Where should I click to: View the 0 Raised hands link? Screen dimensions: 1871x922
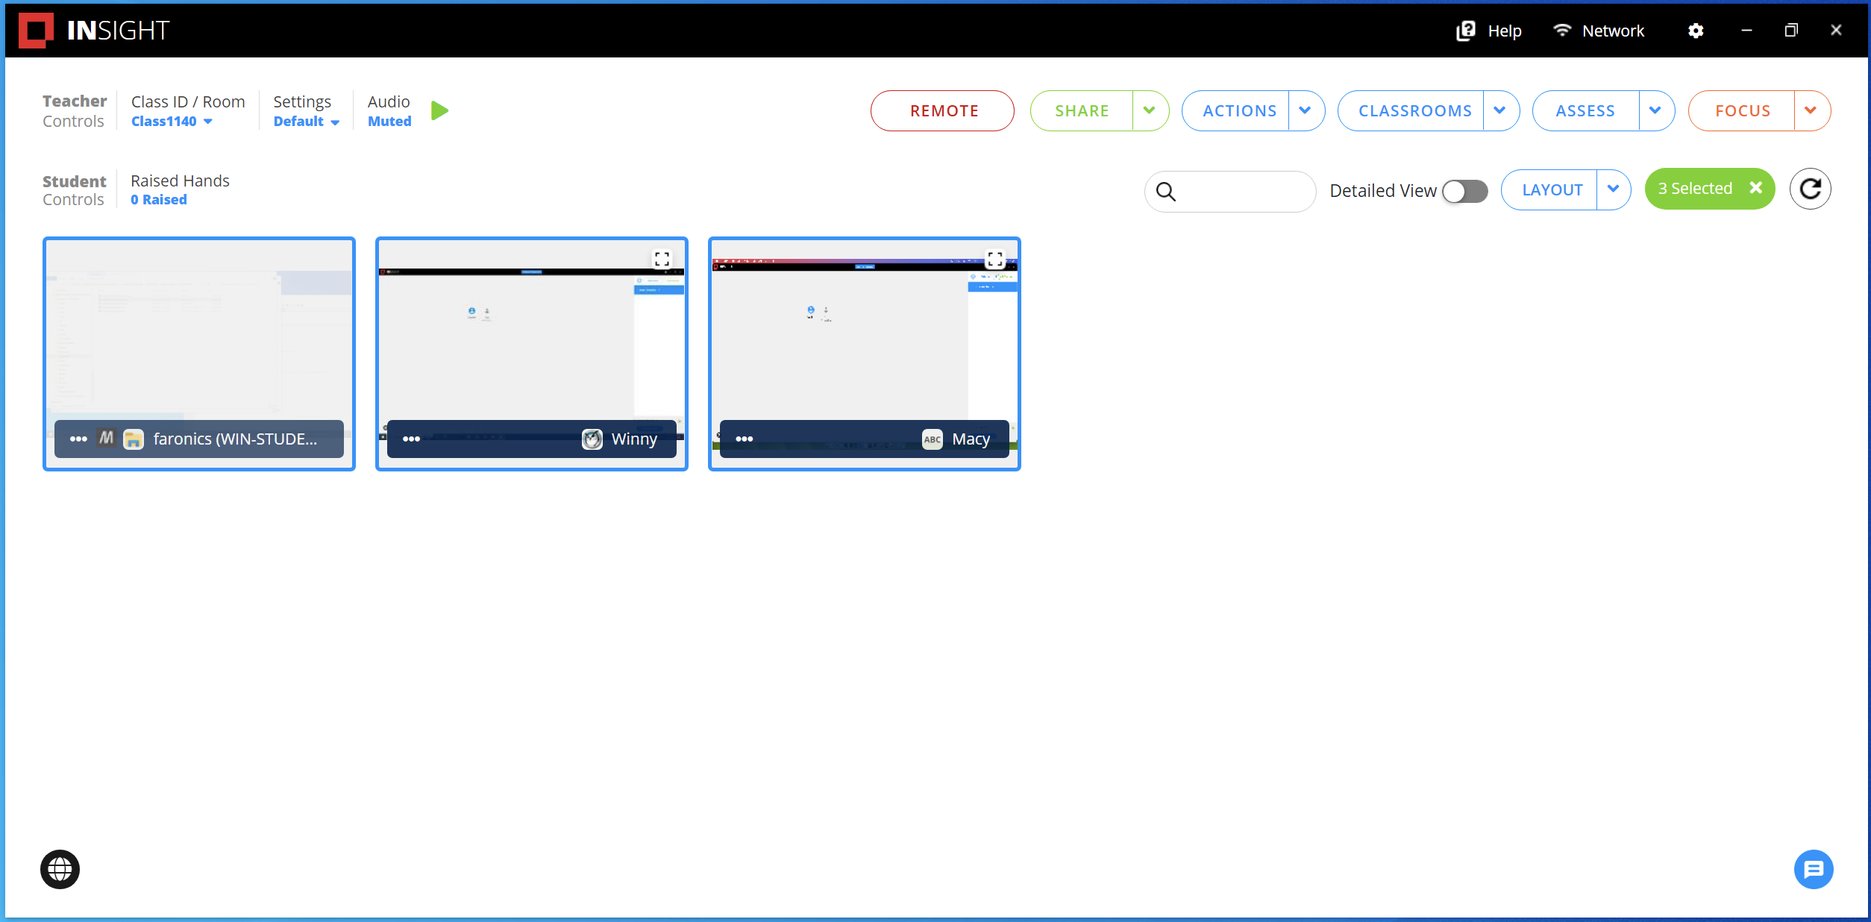[158, 200]
